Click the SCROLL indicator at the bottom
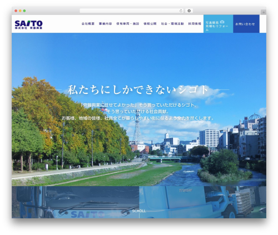278x235 pixels. tap(139, 211)
